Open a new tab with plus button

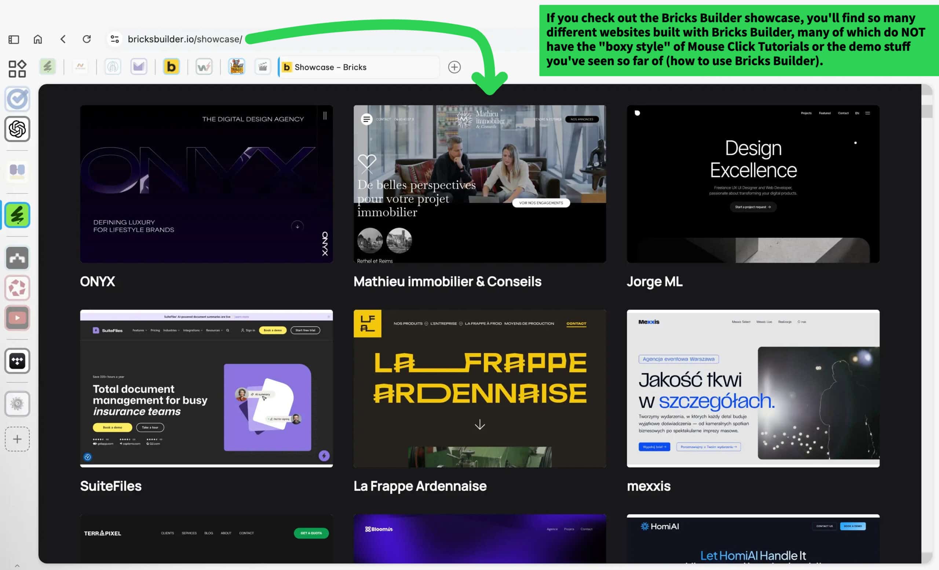coord(454,67)
